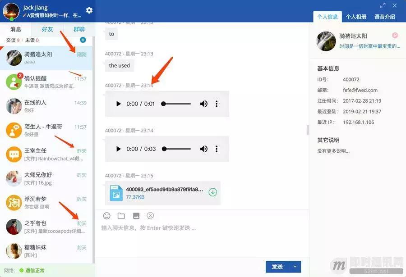Open the three-dot menu on second voice message
Image resolution: width=406 pixels, height=277 pixels.
[217, 149]
